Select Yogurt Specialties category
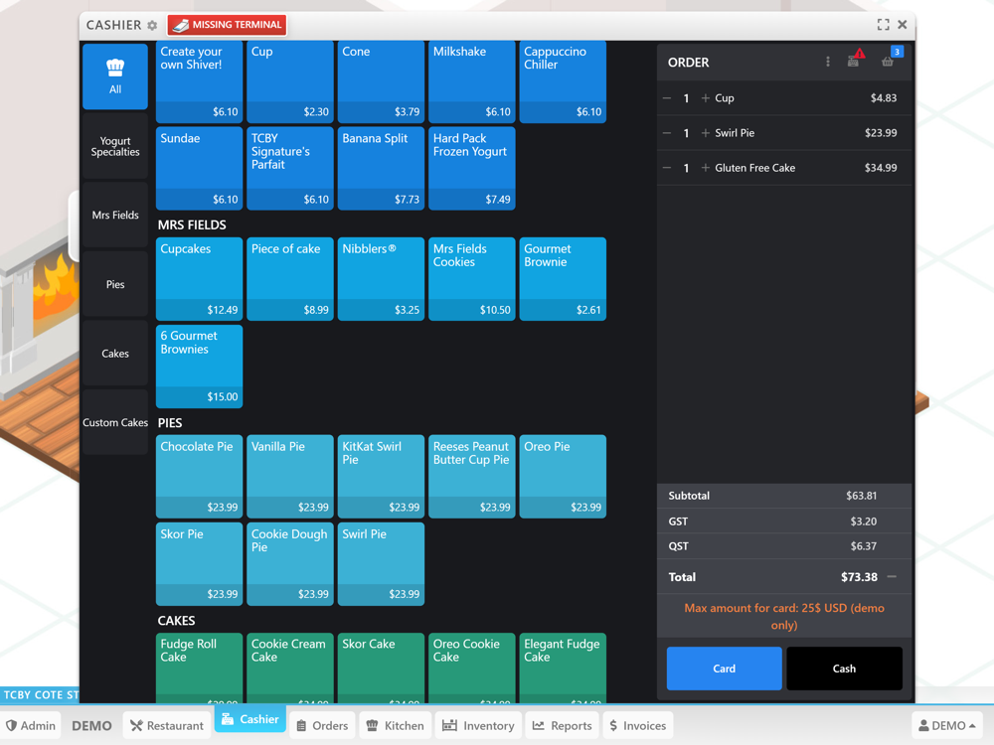 (114, 146)
